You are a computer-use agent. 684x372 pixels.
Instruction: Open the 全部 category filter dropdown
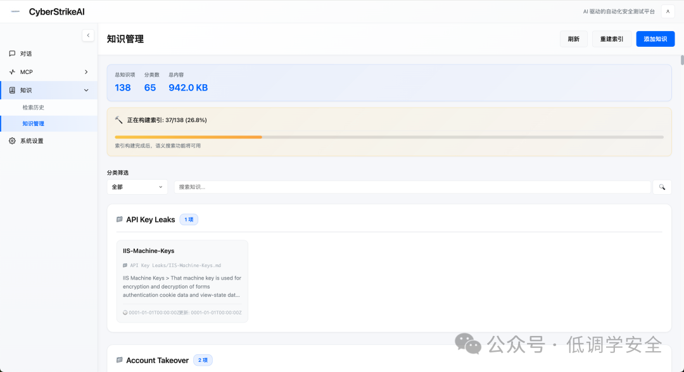pos(137,187)
